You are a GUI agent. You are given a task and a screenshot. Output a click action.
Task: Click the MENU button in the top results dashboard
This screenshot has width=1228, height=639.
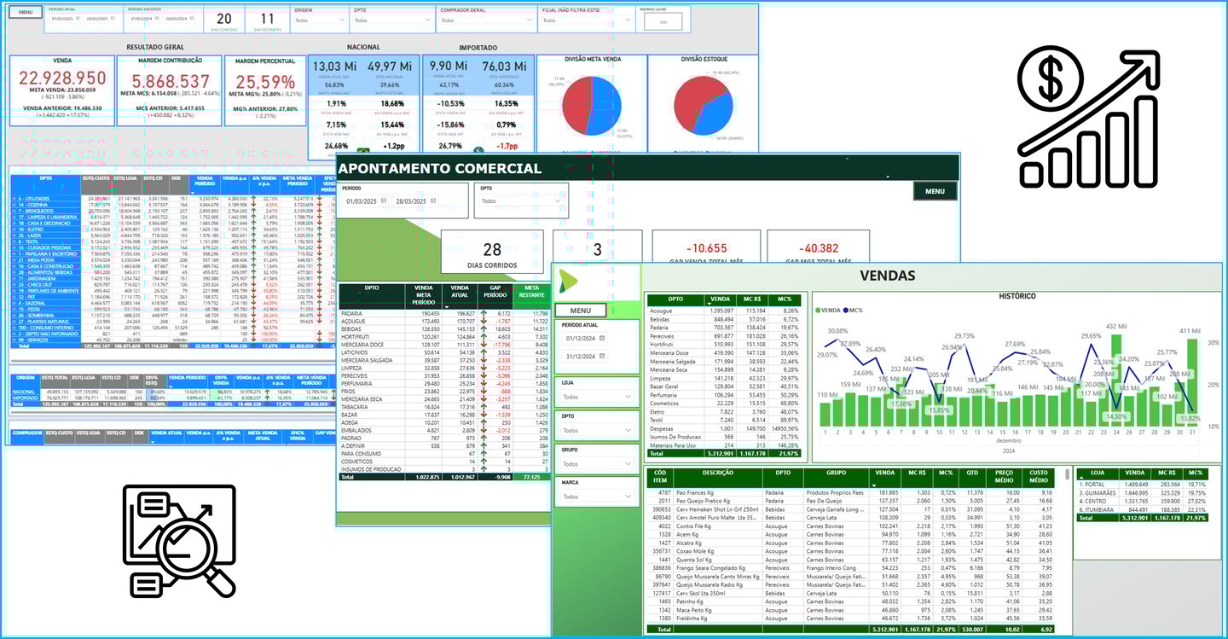point(26,13)
